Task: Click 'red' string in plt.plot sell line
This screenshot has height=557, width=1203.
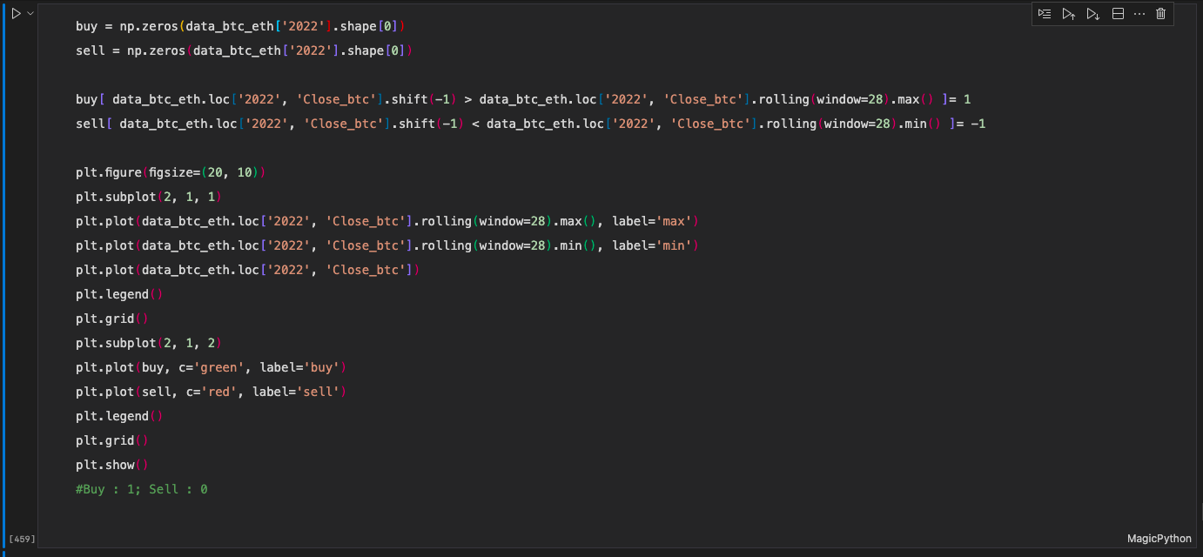Action: pos(218,392)
